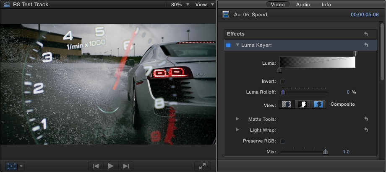Viewport: 386px width, 173px height.
Task: Click the Luma Rolloff 0 value
Action: 348,92
